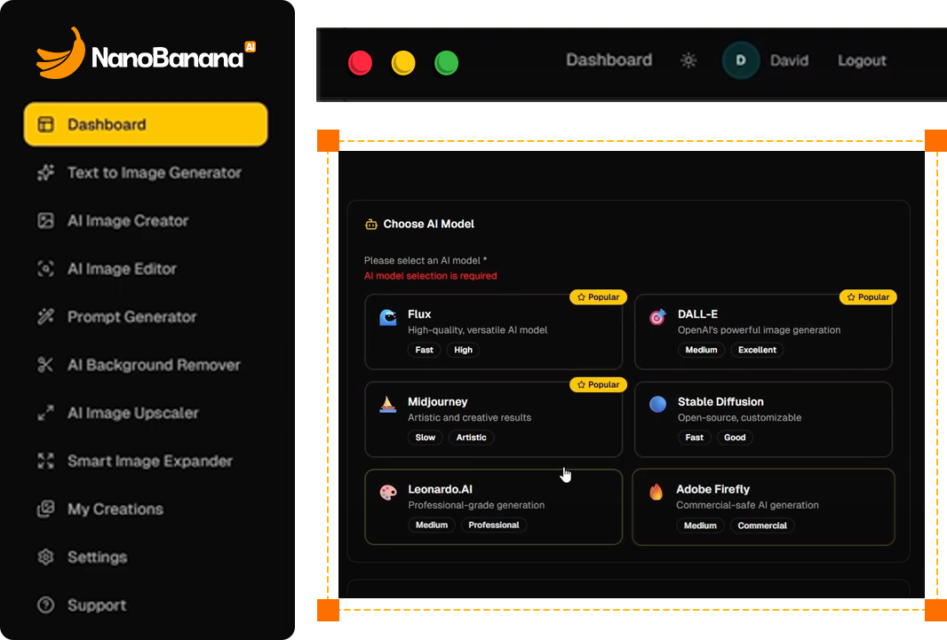Click the Popular badge on Midjourney card
947x640 pixels.
click(x=598, y=384)
